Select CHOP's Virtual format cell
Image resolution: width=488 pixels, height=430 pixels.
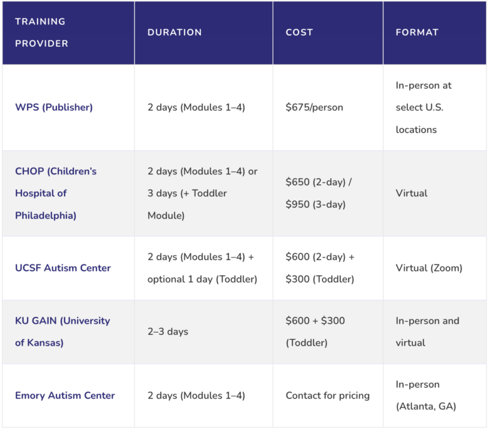[434, 193]
